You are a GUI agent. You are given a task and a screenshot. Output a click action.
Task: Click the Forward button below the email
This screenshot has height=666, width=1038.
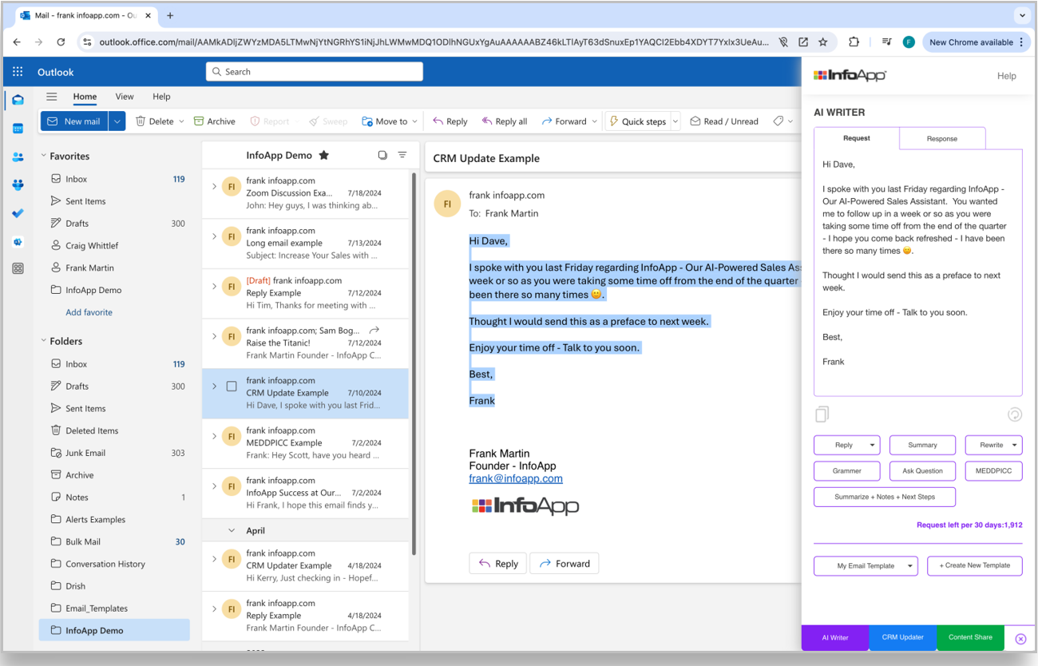coord(565,563)
